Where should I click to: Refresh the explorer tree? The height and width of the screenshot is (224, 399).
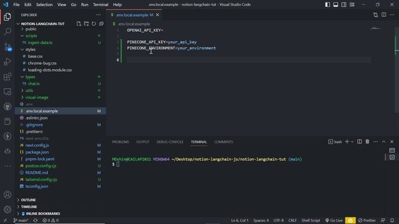(94, 24)
